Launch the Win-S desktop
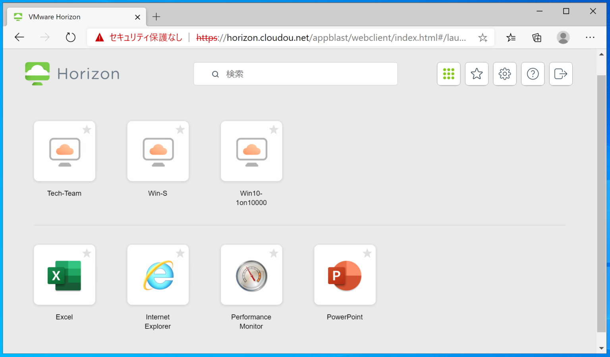 [158, 151]
